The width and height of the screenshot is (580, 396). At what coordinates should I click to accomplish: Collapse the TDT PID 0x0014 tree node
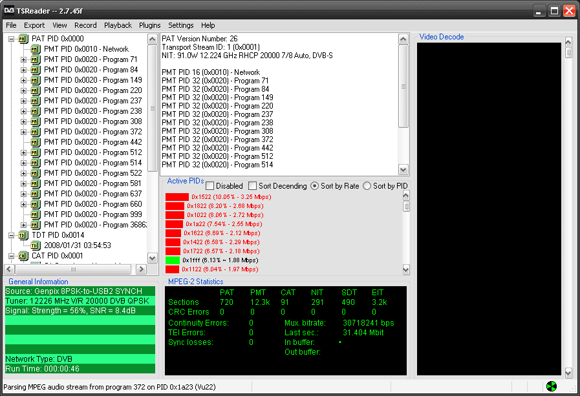click(11, 235)
